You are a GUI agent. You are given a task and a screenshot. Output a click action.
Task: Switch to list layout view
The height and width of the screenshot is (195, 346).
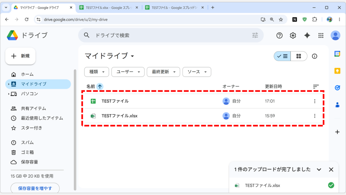282,56
